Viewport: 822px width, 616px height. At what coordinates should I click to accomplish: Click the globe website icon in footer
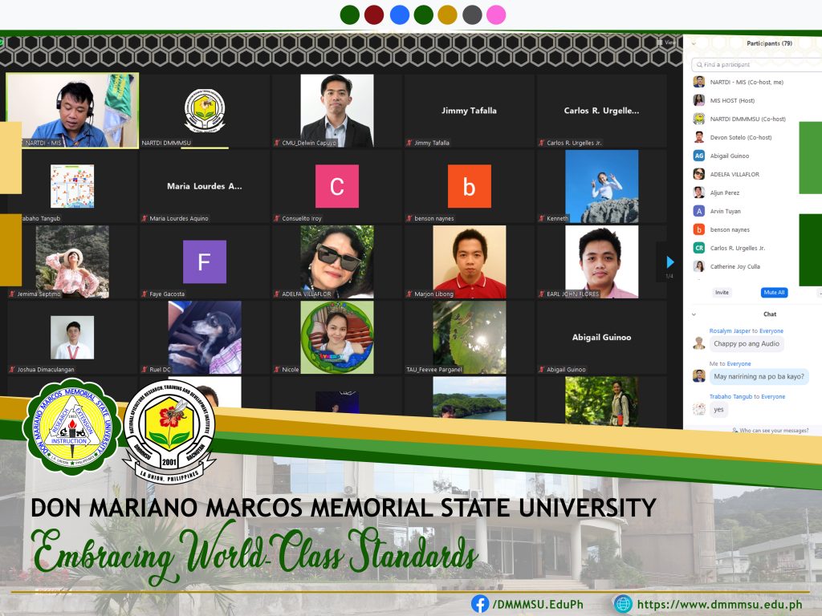(623, 604)
